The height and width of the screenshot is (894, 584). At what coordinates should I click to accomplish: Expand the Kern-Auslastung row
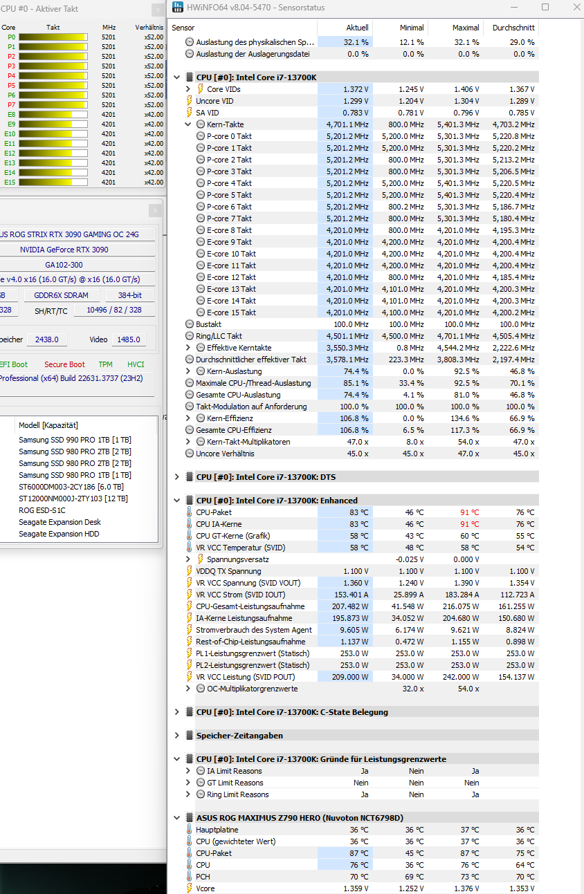188,371
